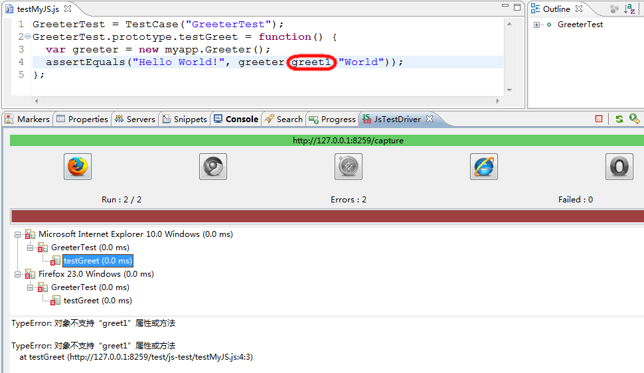Close the Outline view
Screen dimensions: 644x373
(x=579, y=8)
